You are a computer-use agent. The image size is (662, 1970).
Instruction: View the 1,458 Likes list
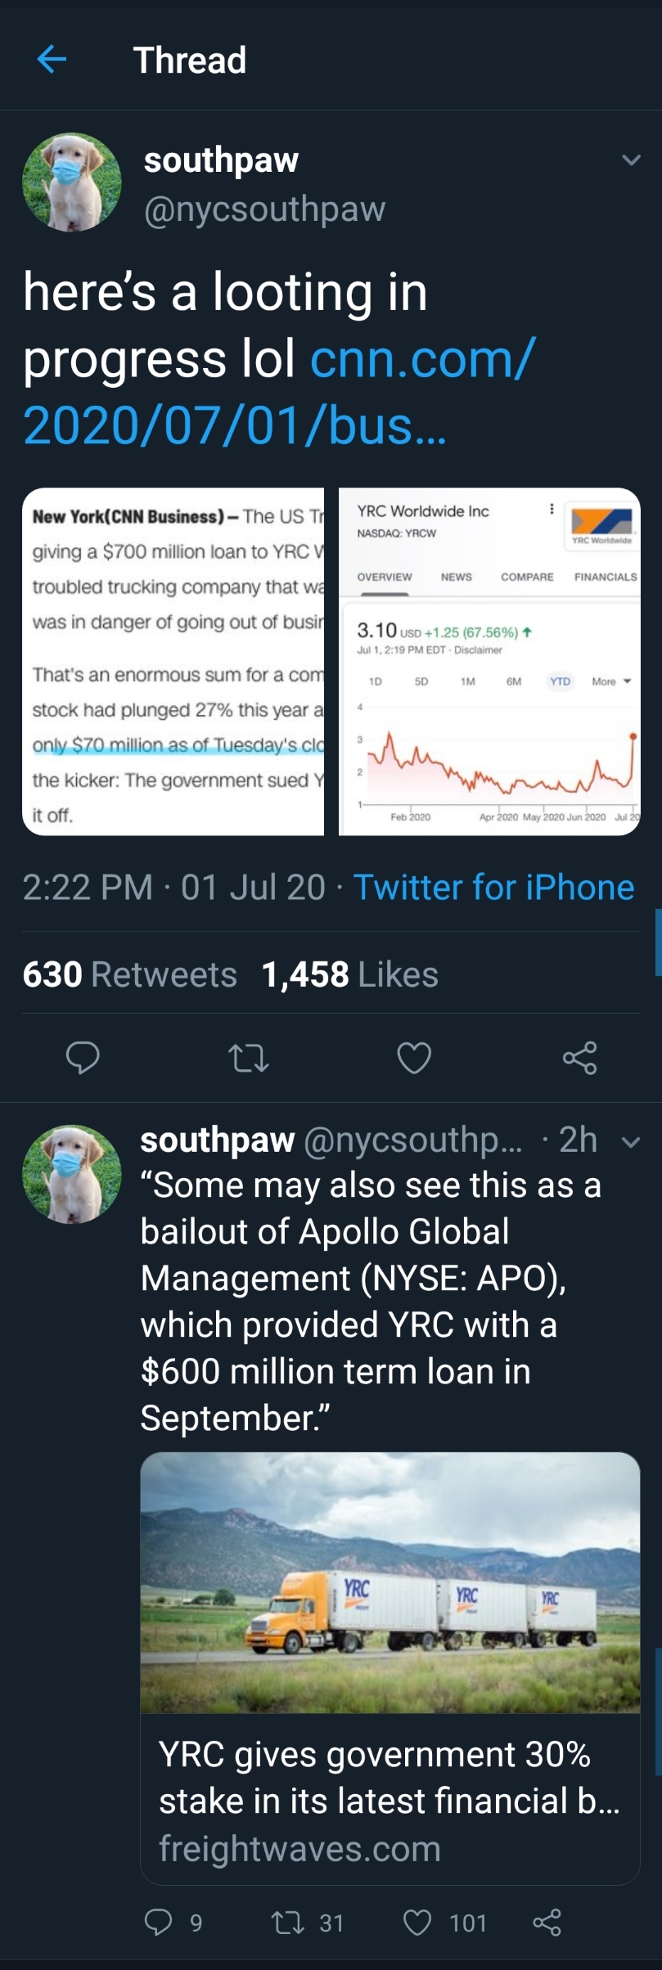point(349,974)
